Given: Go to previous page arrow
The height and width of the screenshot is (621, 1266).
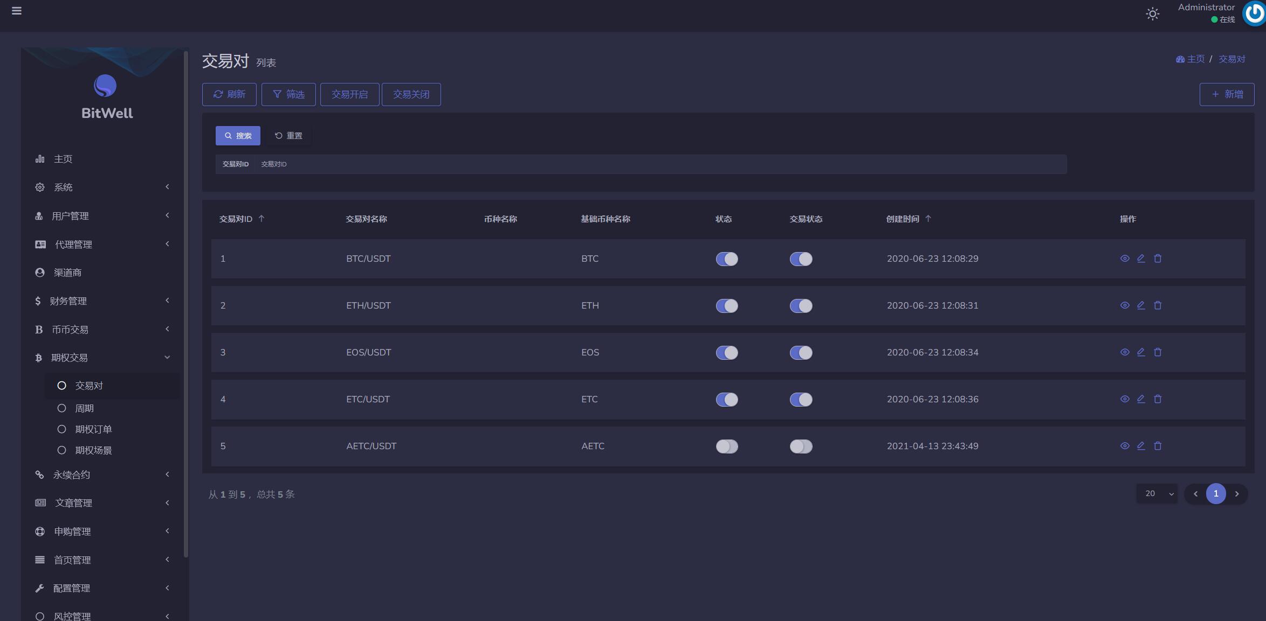Looking at the screenshot, I should pos(1195,494).
